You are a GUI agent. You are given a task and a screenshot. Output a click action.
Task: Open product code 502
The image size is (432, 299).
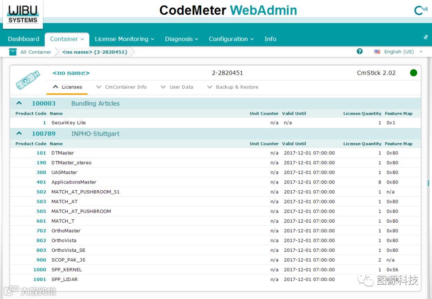(41, 192)
